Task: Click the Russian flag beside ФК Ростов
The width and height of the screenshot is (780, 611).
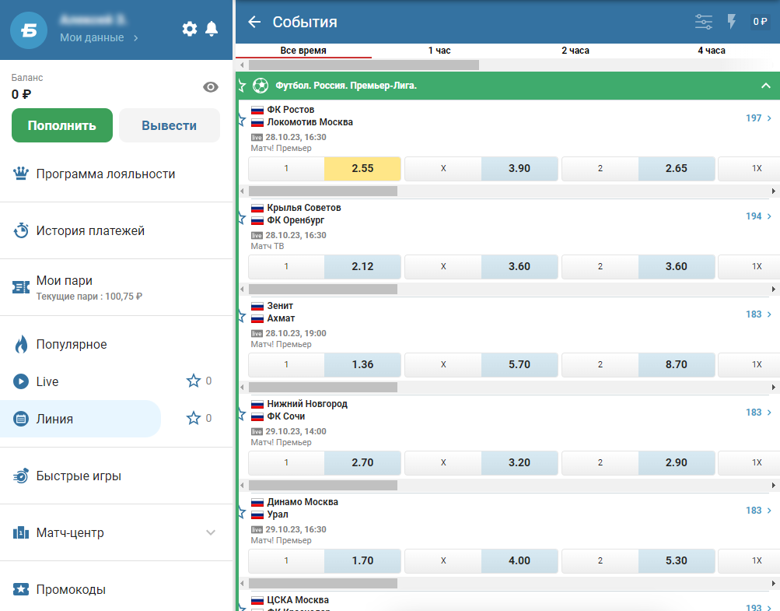Action: [x=257, y=110]
